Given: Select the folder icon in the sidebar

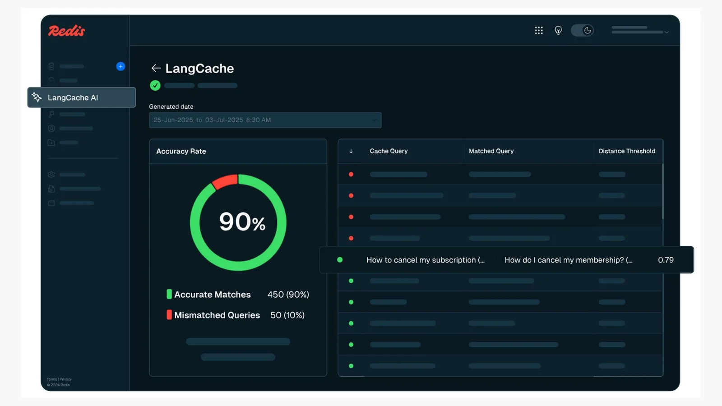Looking at the screenshot, I should click(x=51, y=143).
